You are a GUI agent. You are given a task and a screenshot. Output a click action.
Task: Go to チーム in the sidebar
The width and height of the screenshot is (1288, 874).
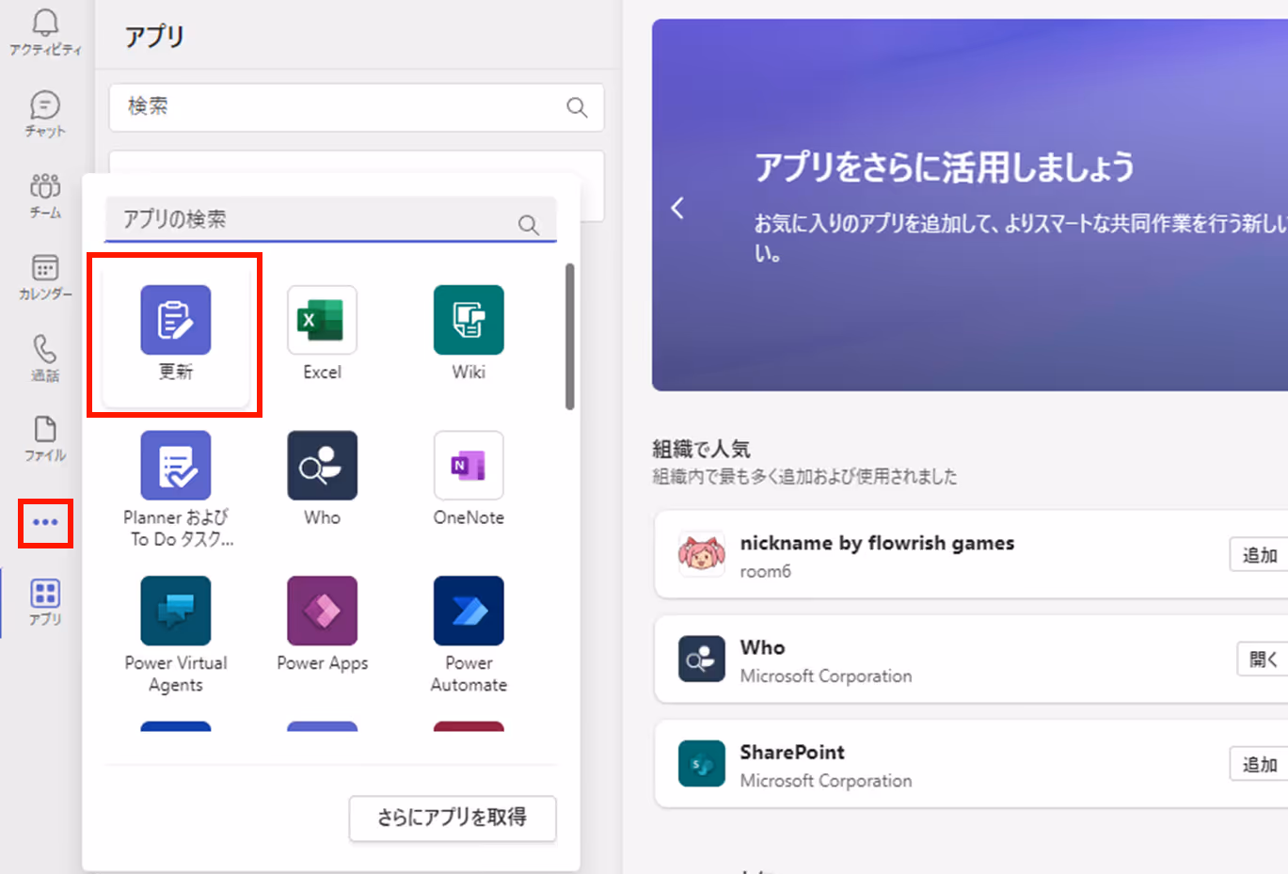point(45,186)
